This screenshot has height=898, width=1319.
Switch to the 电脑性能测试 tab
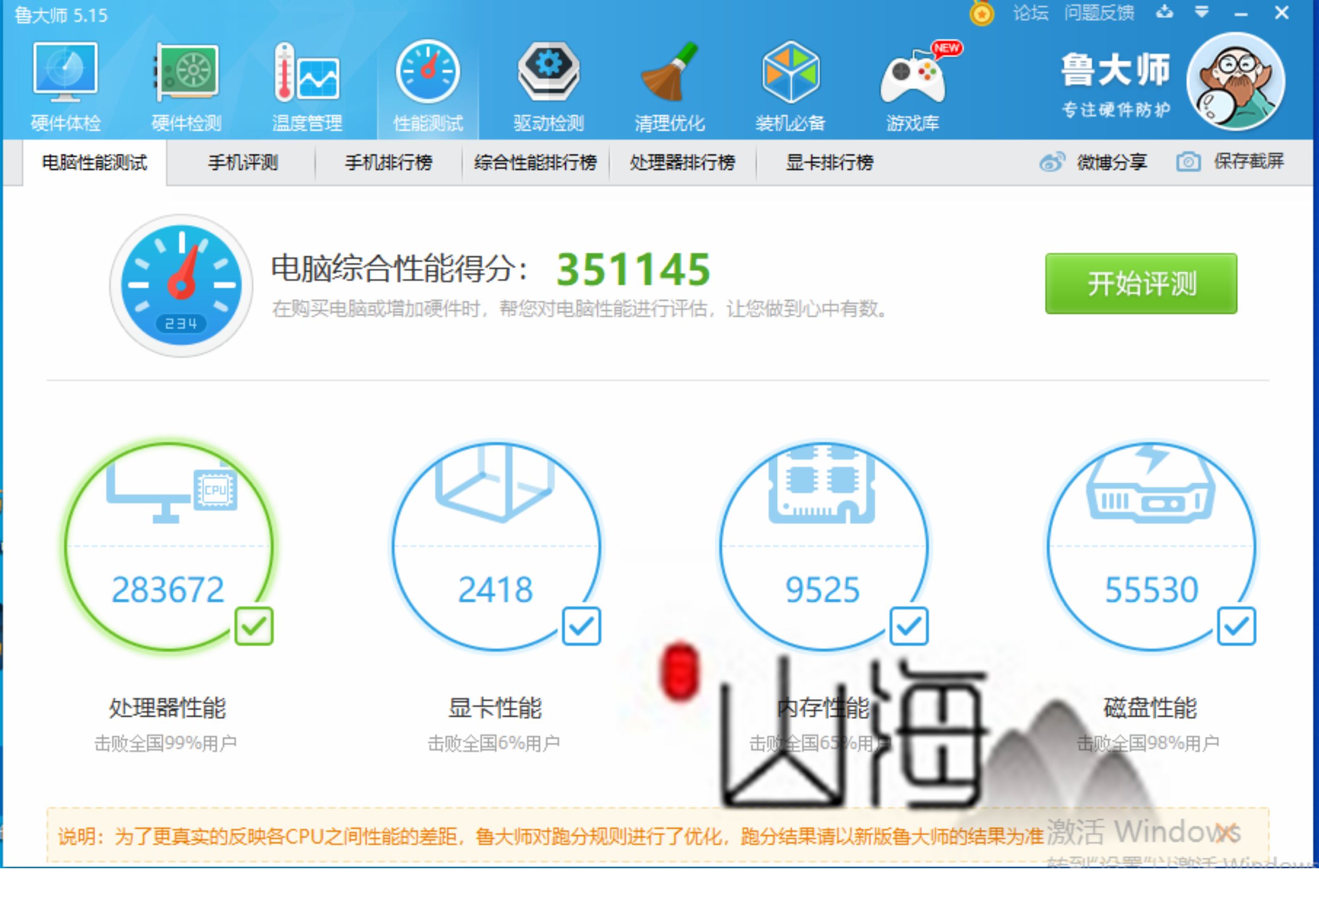[95, 163]
